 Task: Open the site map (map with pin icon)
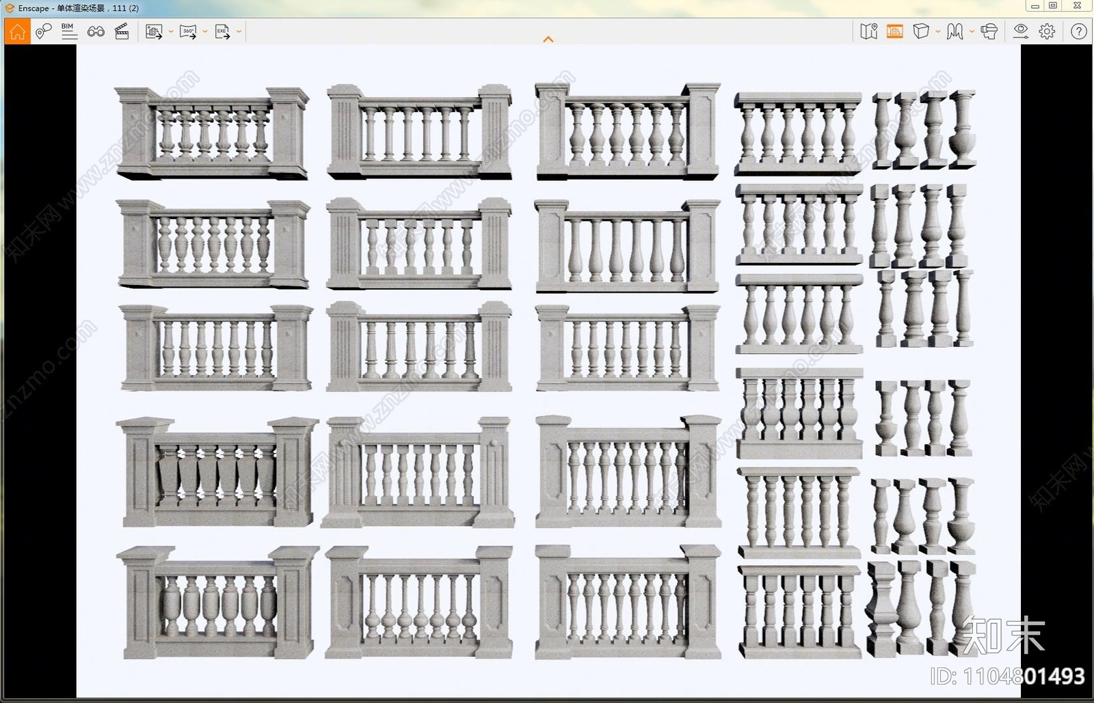click(x=868, y=31)
